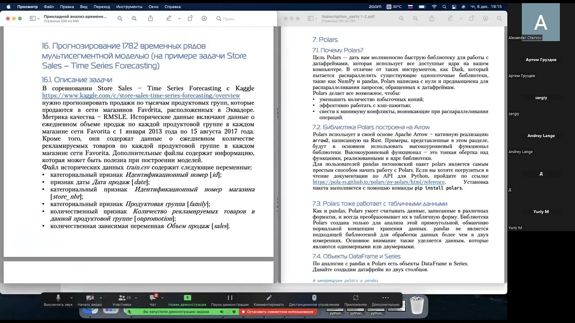Zoom in on Subscription_parts window
Viewport: 575px width, 323px height.
[415, 18]
